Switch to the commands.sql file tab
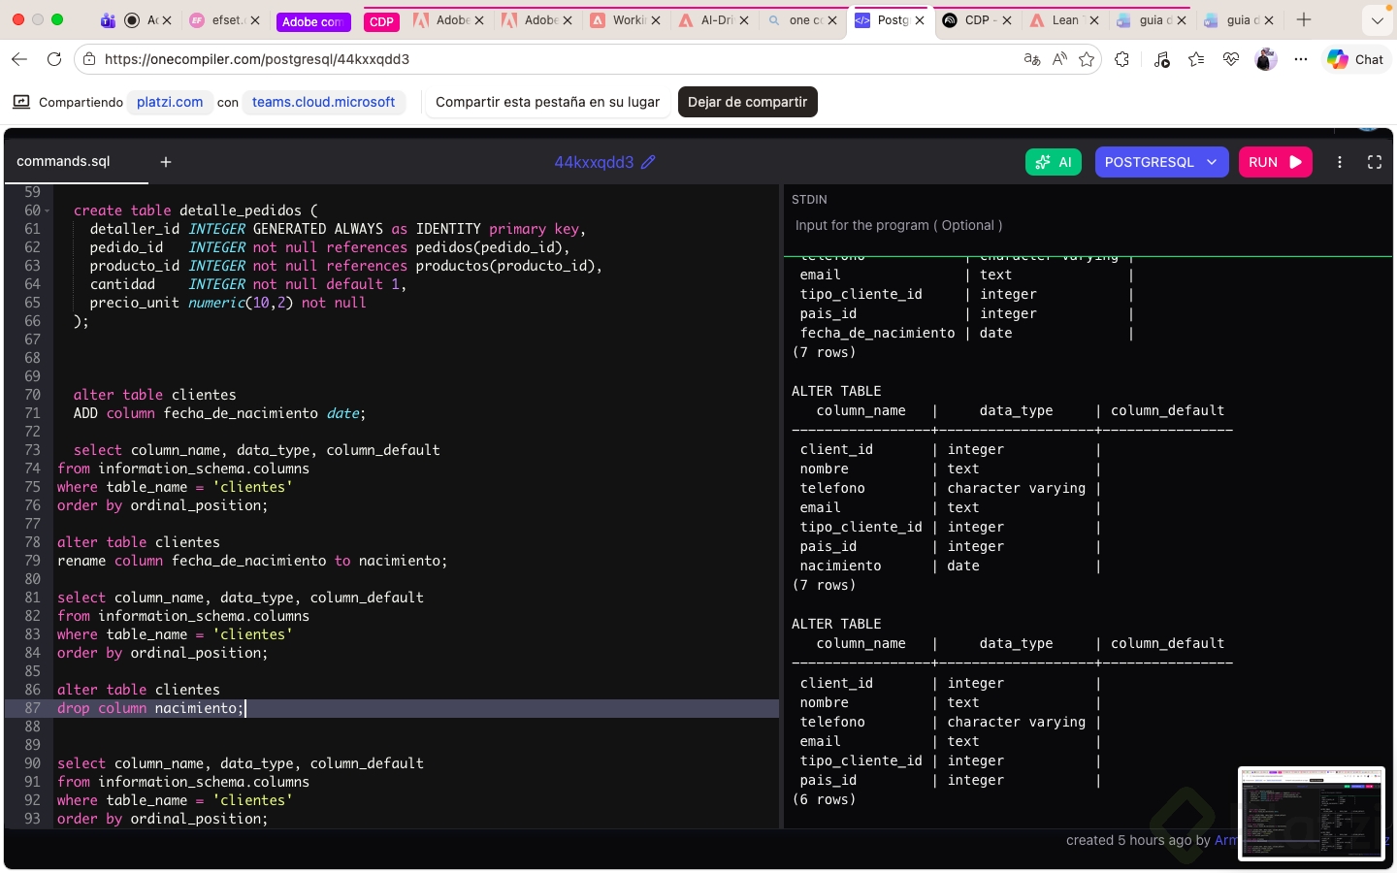The height and width of the screenshot is (873, 1397). [64, 161]
